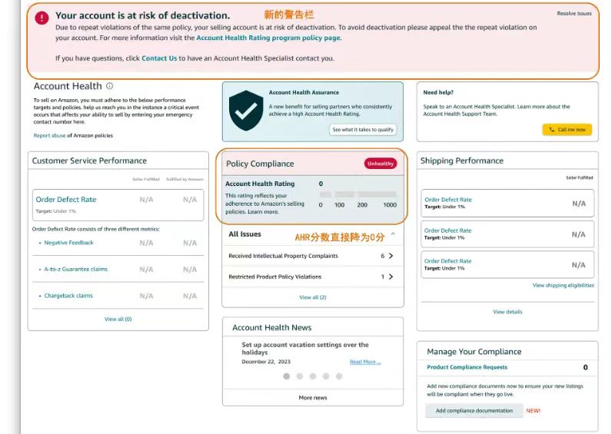The height and width of the screenshot is (434, 612).
Task: Click the Received Intellectual Property Complaints count 6
Action: pyautogui.click(x=383, y=256)
